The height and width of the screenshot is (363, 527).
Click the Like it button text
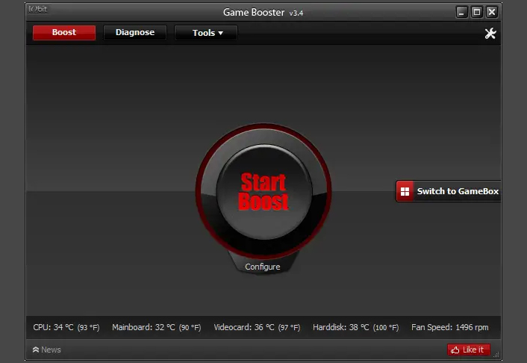pyautogui.click(x=473, y=350)
